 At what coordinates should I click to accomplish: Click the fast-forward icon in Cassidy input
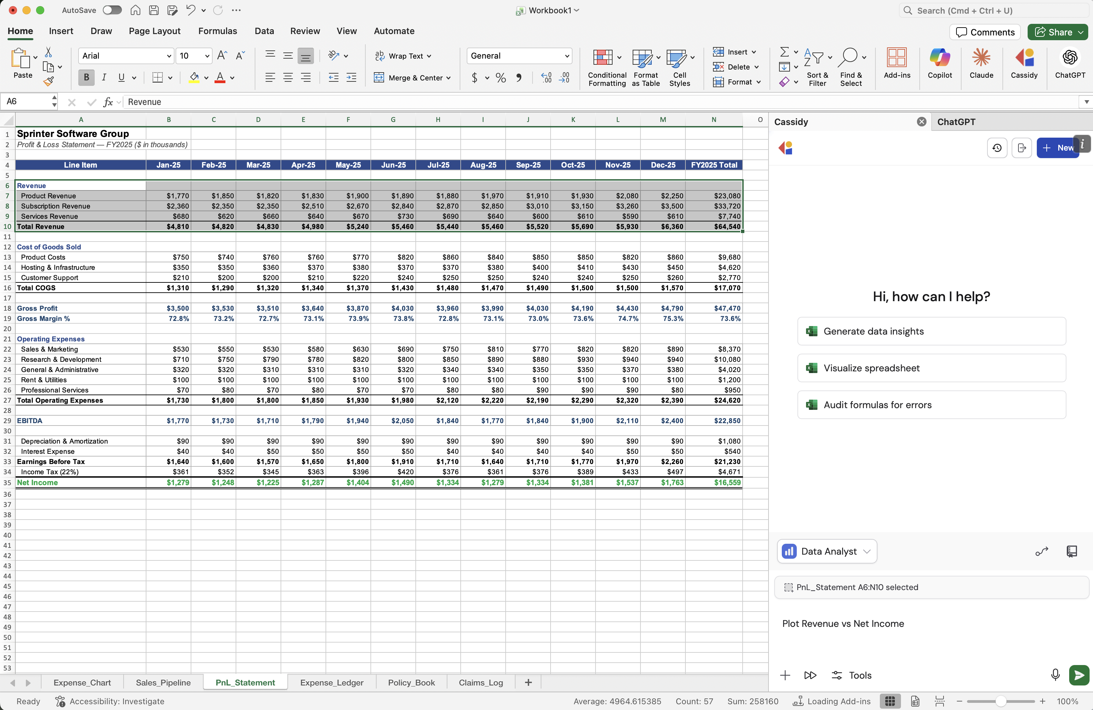pyautogui.click(x=810, y=675)
